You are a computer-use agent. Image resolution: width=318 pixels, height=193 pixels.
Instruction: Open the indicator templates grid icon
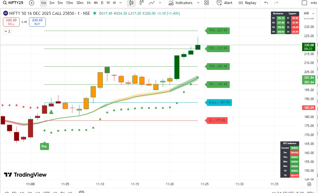[x=207, y=3]
